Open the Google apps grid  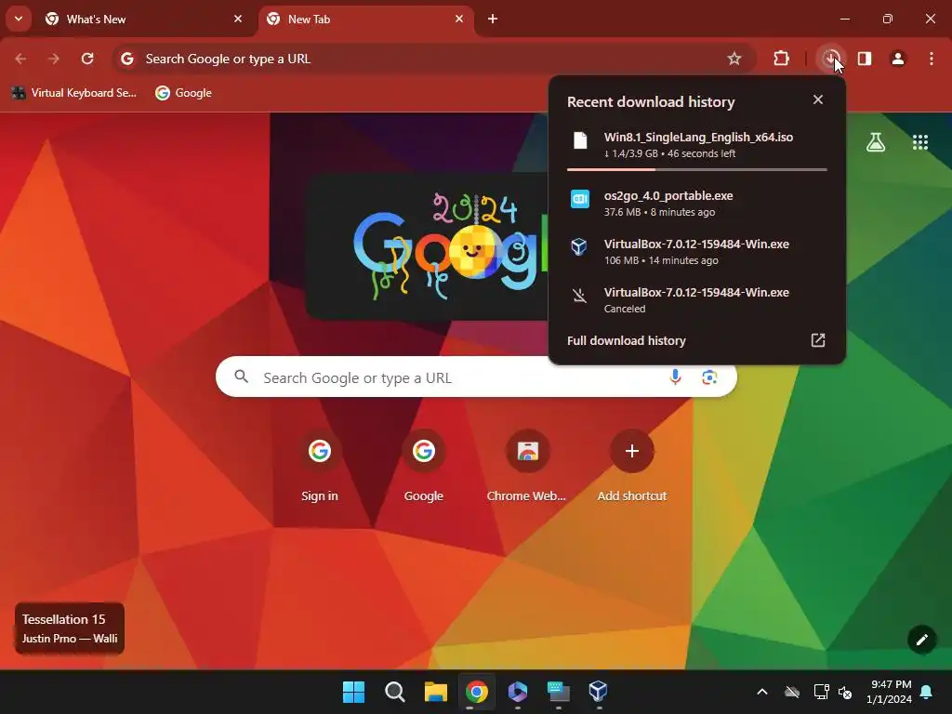coord(920,142)
